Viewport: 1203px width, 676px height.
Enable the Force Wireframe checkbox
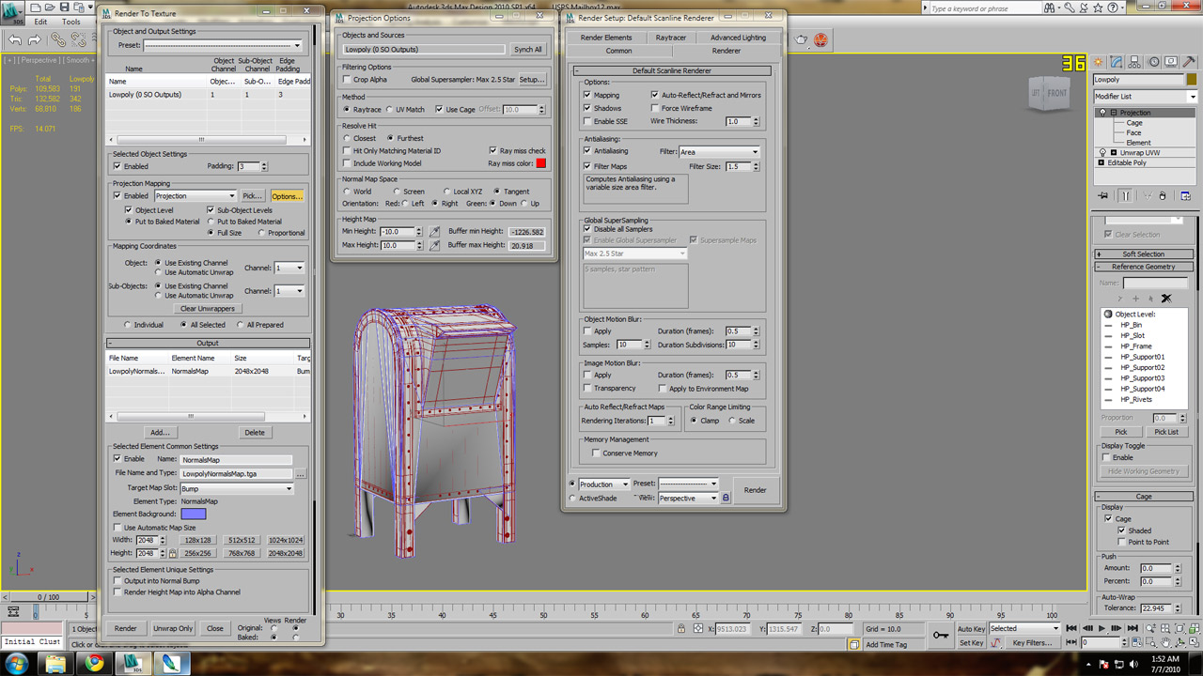click(655, 108)
